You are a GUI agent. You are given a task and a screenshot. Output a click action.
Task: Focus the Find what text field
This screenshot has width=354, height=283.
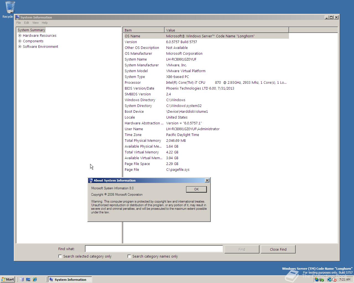154,249
